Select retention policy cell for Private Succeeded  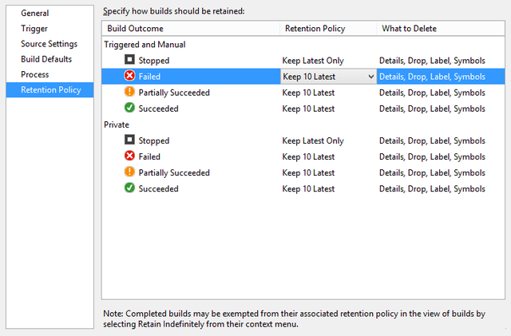coord(308,189)
